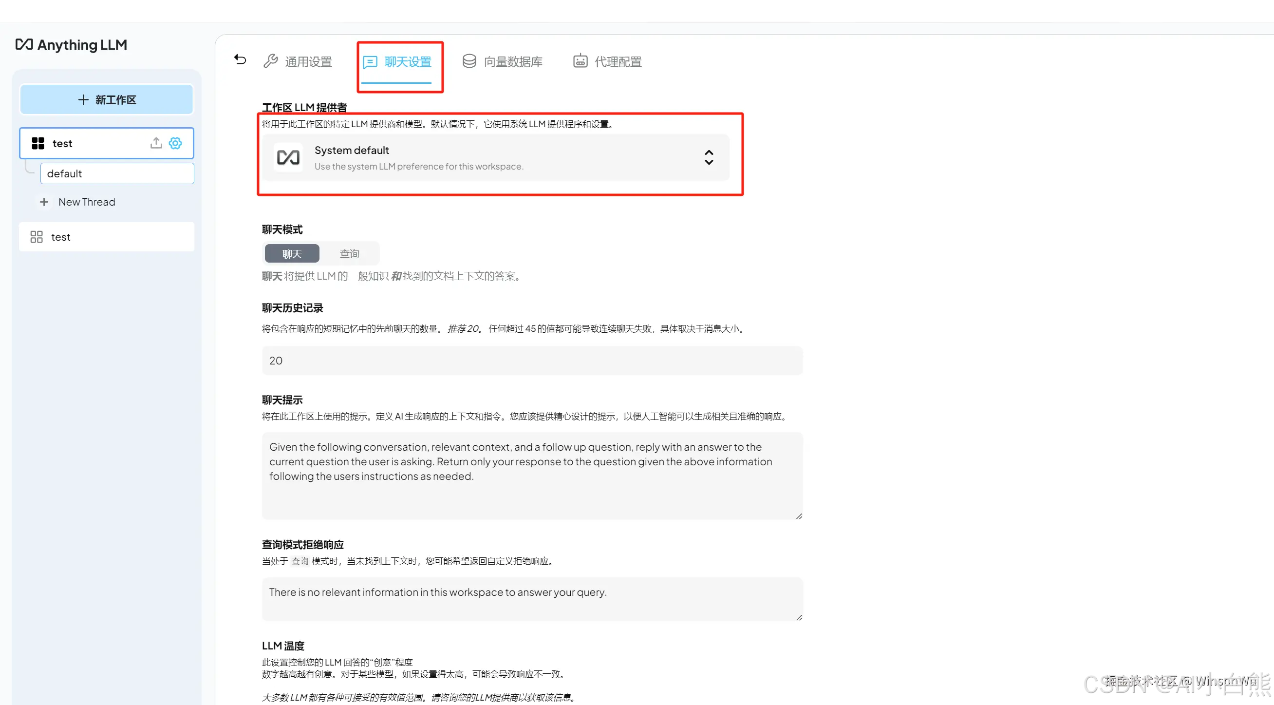Click the robot icon for 代理配置
The width and height of the screenshot is (1274, 705).
(x=580, y=61)
